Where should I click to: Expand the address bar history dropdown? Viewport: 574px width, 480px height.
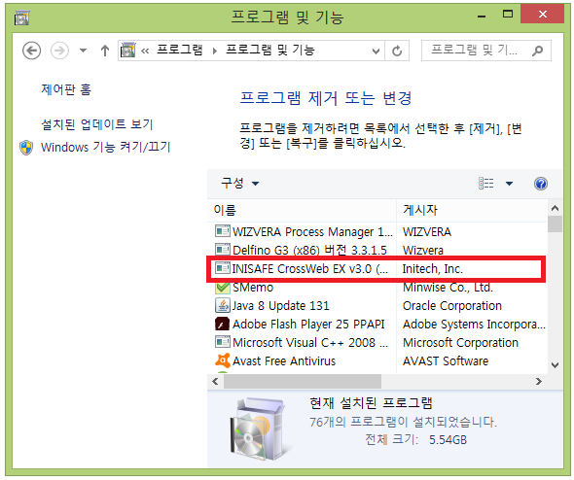point(376,51)
